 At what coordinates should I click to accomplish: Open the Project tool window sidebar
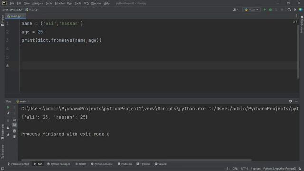pos(2,20)
